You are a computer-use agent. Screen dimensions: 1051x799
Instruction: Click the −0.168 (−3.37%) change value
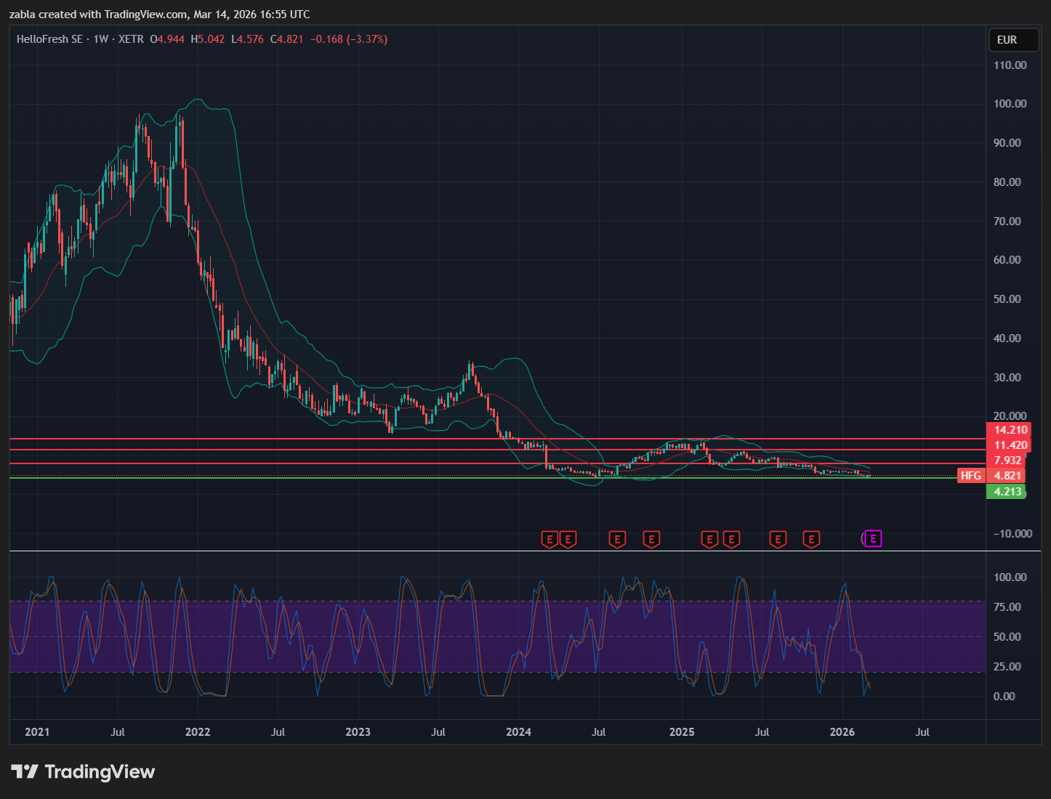(349, 39)
